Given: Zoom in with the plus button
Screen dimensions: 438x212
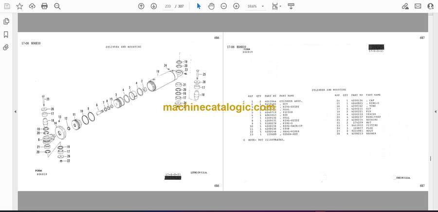Looking at the screenshot, I should (x=237, y=6).
